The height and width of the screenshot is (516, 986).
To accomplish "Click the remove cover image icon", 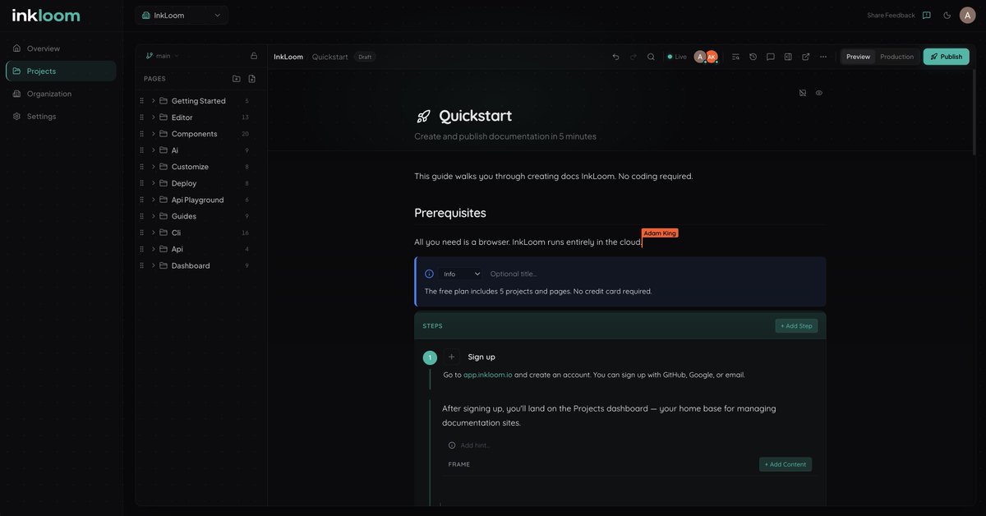I will click(803, 93).
